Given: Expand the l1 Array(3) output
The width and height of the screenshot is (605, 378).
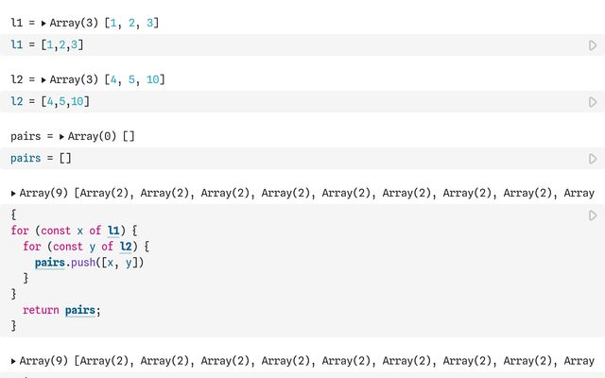Looking at the screenshot, I should (43, 24).
